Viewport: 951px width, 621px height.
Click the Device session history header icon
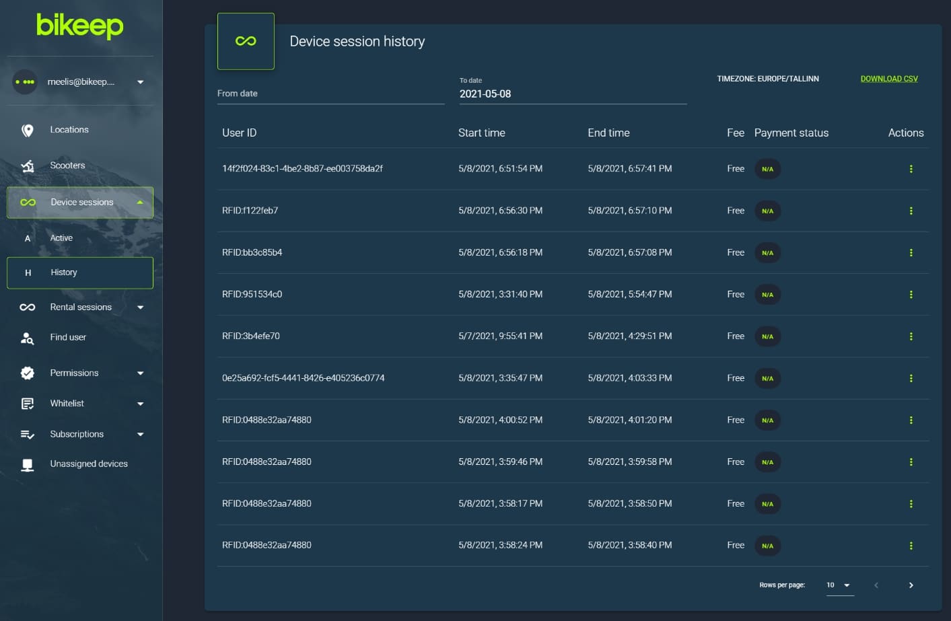point(246,41)
